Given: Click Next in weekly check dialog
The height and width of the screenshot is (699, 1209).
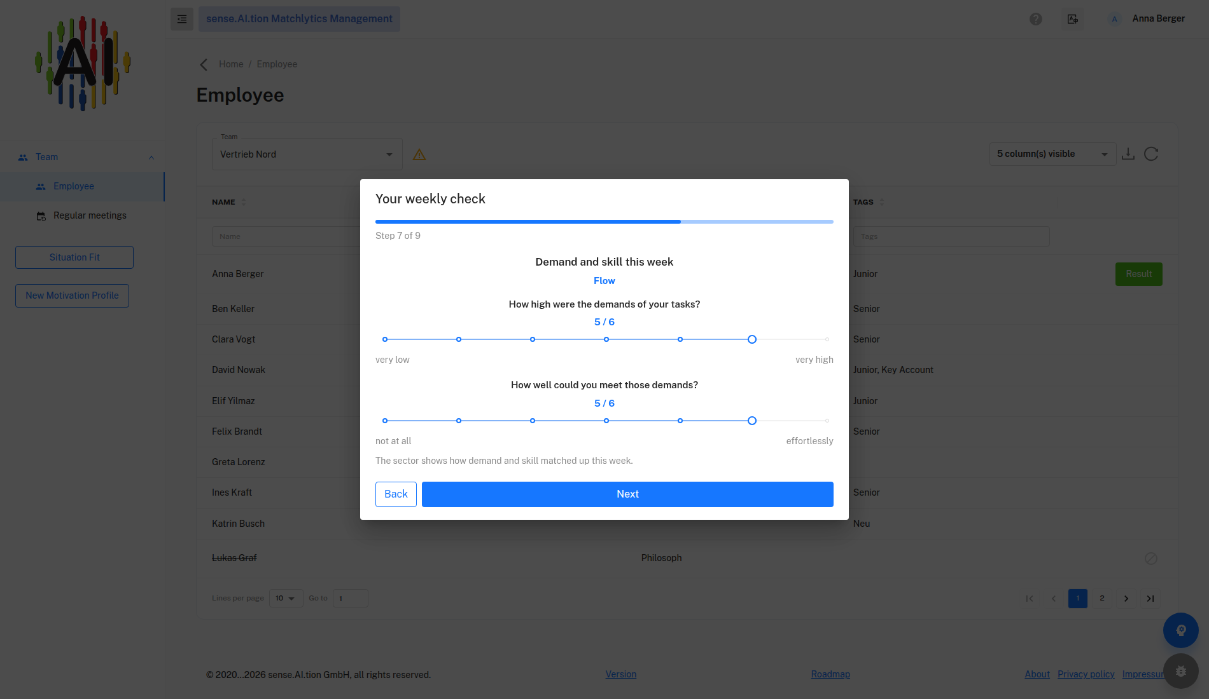Looking at the screenshot, I should click(x=627, y=494).
